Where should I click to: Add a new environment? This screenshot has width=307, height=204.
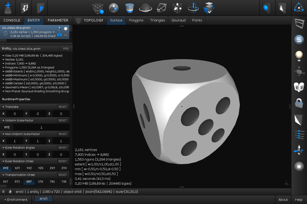coord(16,199)
